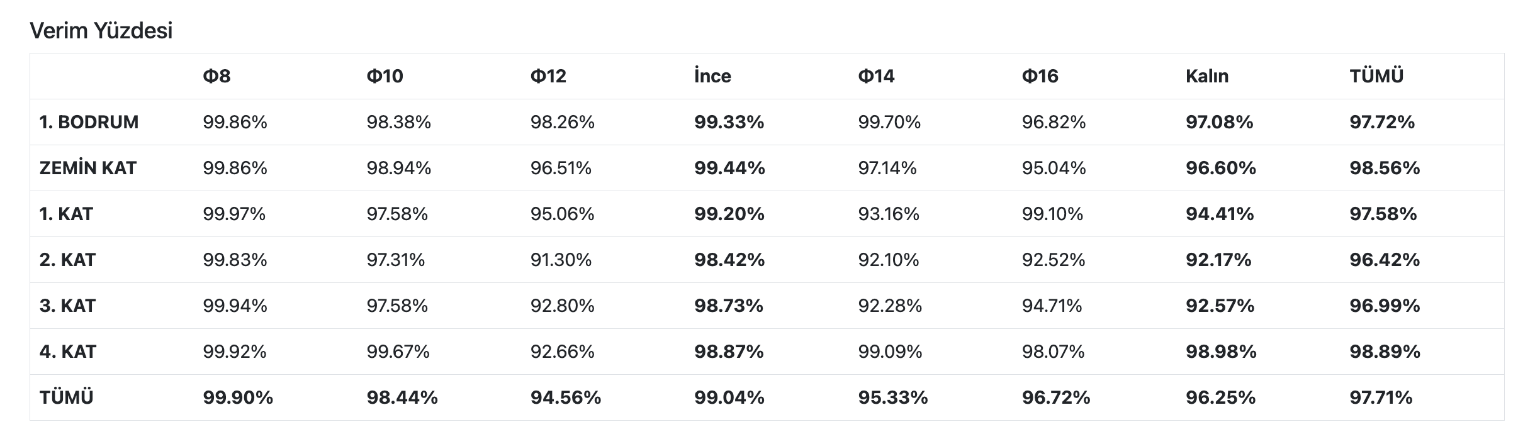Select the 1. BODRUM row label

pyautogui.click(x=89, y=122)
